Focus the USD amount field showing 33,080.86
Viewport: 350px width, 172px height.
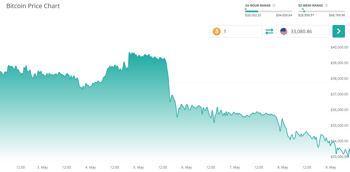[x=307, y=31]
